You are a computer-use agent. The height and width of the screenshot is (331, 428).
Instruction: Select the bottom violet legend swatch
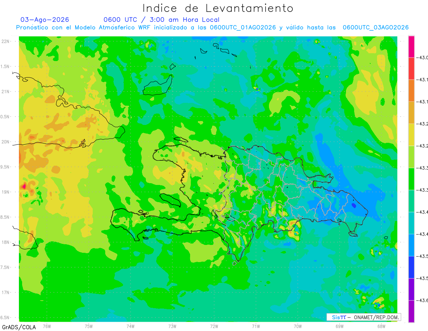411,311
